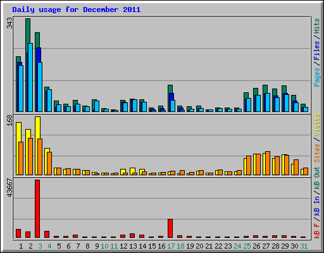Click the red kB bar for day 2
This screenshot has width=324, height=253.
coord(28,235)
